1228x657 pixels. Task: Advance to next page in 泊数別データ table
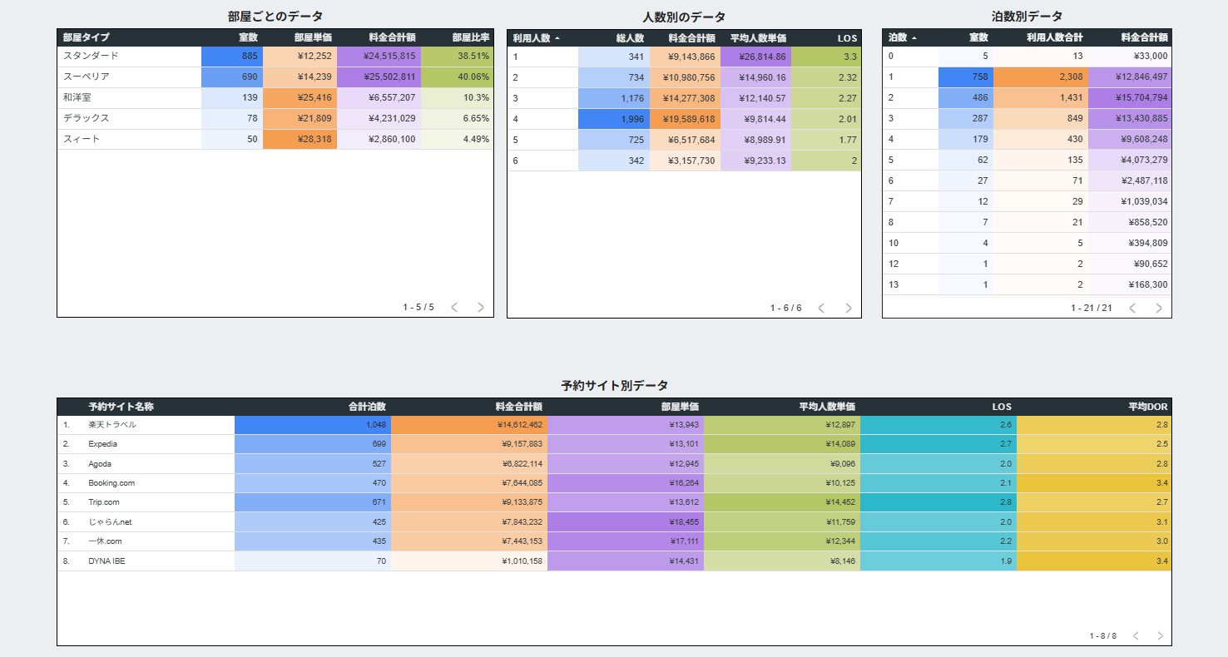point(1159,308)
